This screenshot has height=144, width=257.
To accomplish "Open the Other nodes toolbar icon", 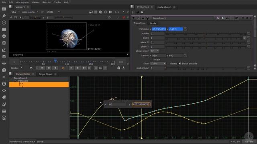I will click(4, 111).
